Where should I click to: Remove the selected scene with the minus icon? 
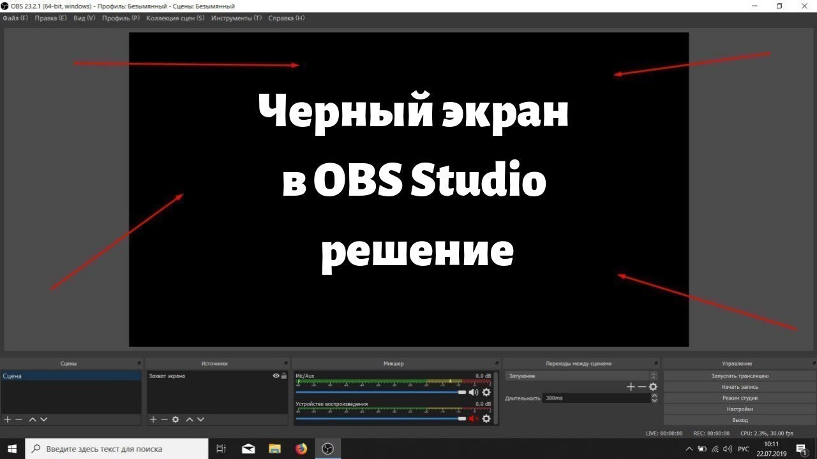[19, 419]
